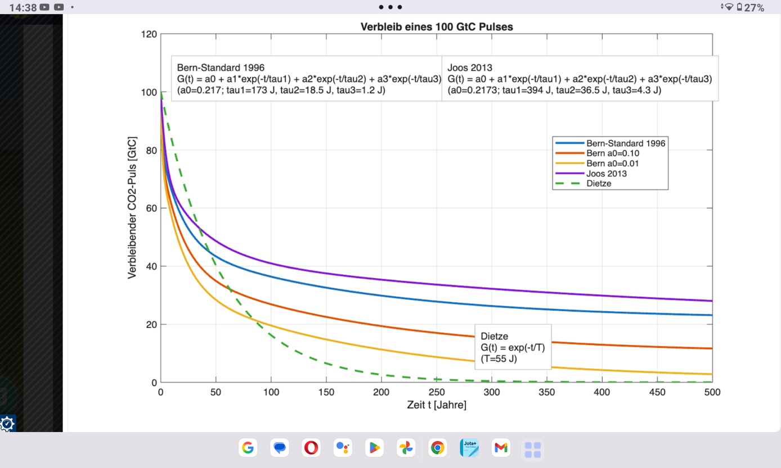Screen dimensions: 781x468
Task: Open the Google Play Store
Action: click(374, 448)
